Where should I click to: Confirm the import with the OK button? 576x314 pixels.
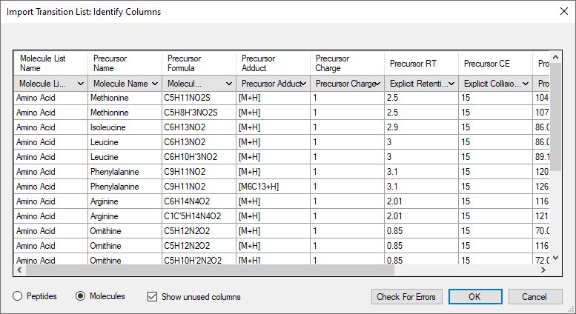(475, 297)
